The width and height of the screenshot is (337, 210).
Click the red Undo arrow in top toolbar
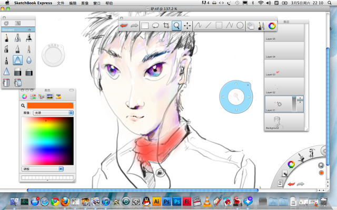[124, 26]
